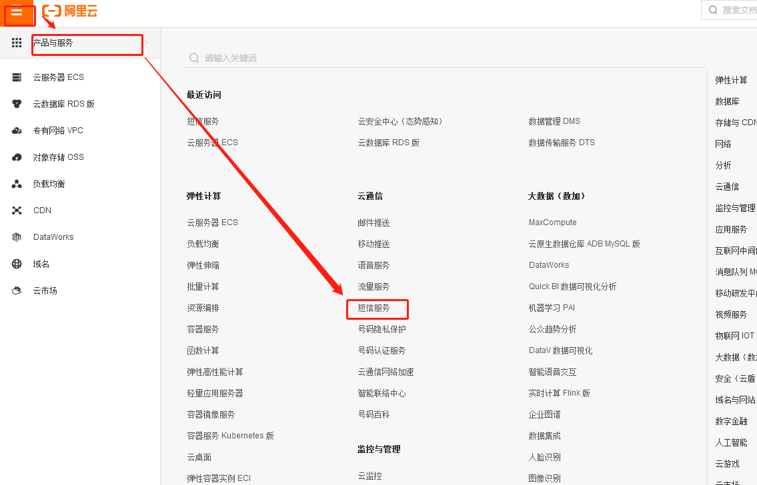Open 云数据库 RDS 版 under 最近访问
Screen dimensions: 757x485
[x=389, y=143]
